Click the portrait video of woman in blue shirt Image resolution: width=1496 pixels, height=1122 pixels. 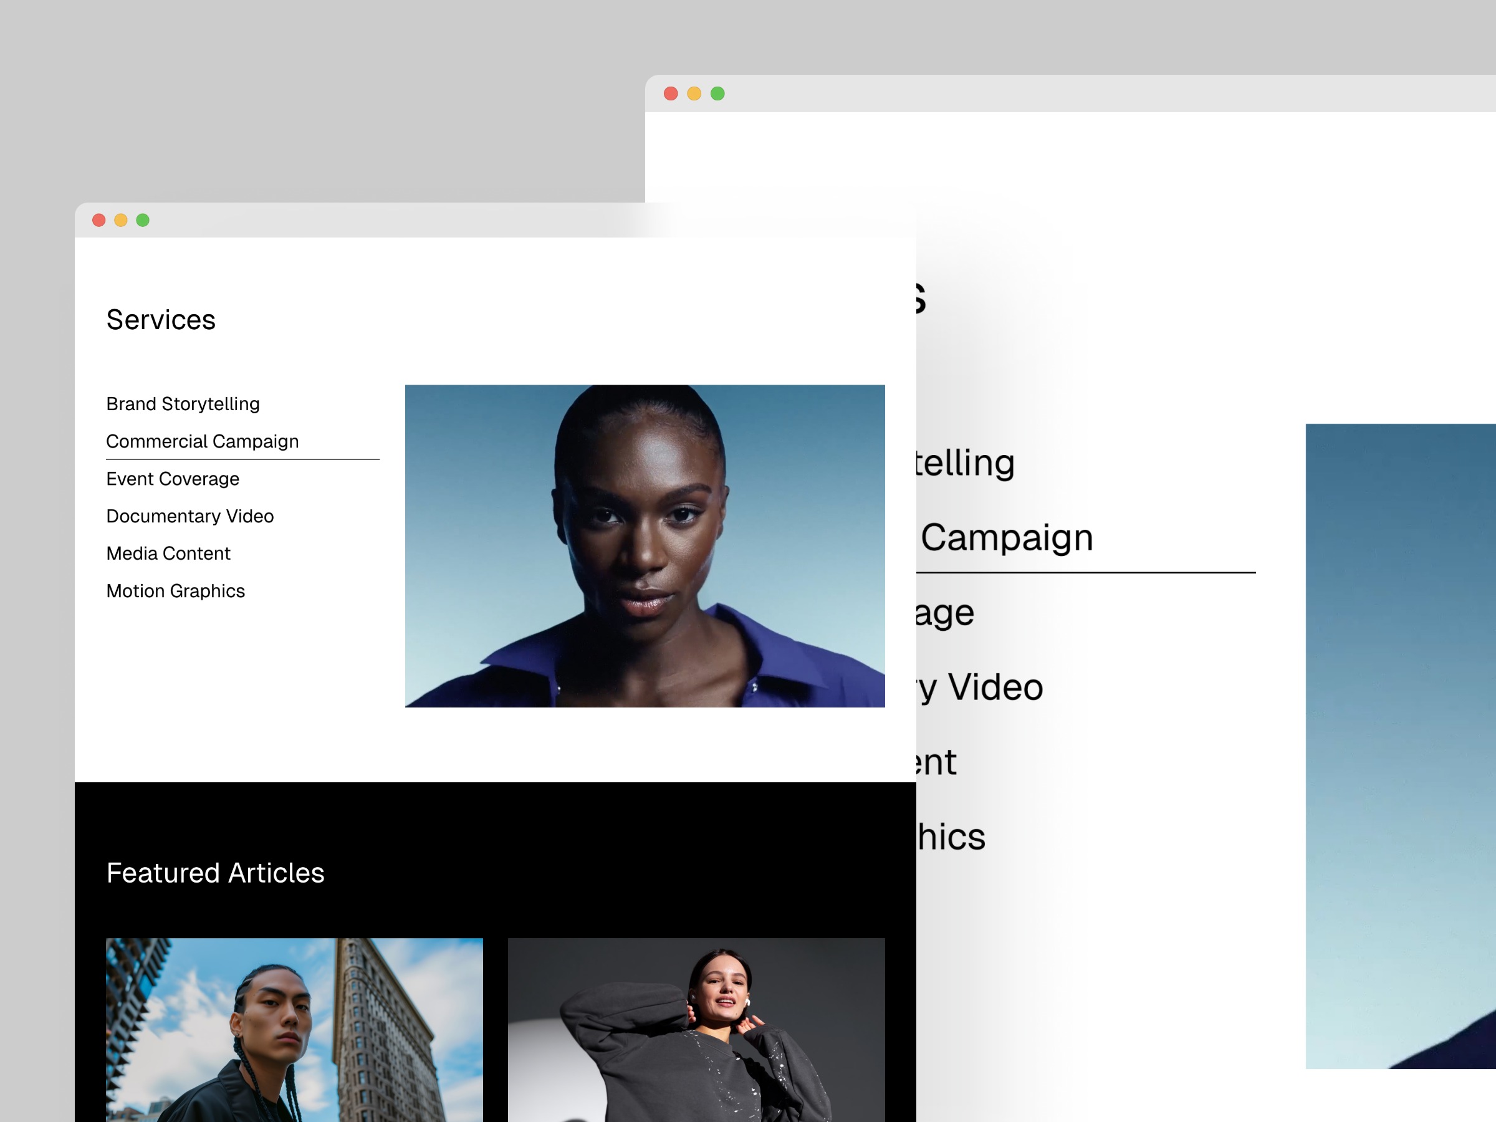(645, 546)
